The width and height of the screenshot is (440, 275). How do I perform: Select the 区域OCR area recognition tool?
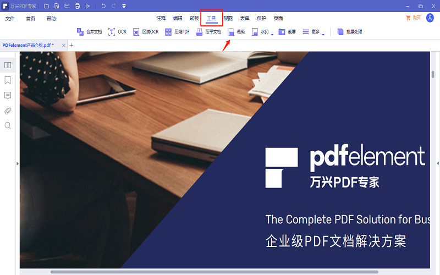click(146, 32)
